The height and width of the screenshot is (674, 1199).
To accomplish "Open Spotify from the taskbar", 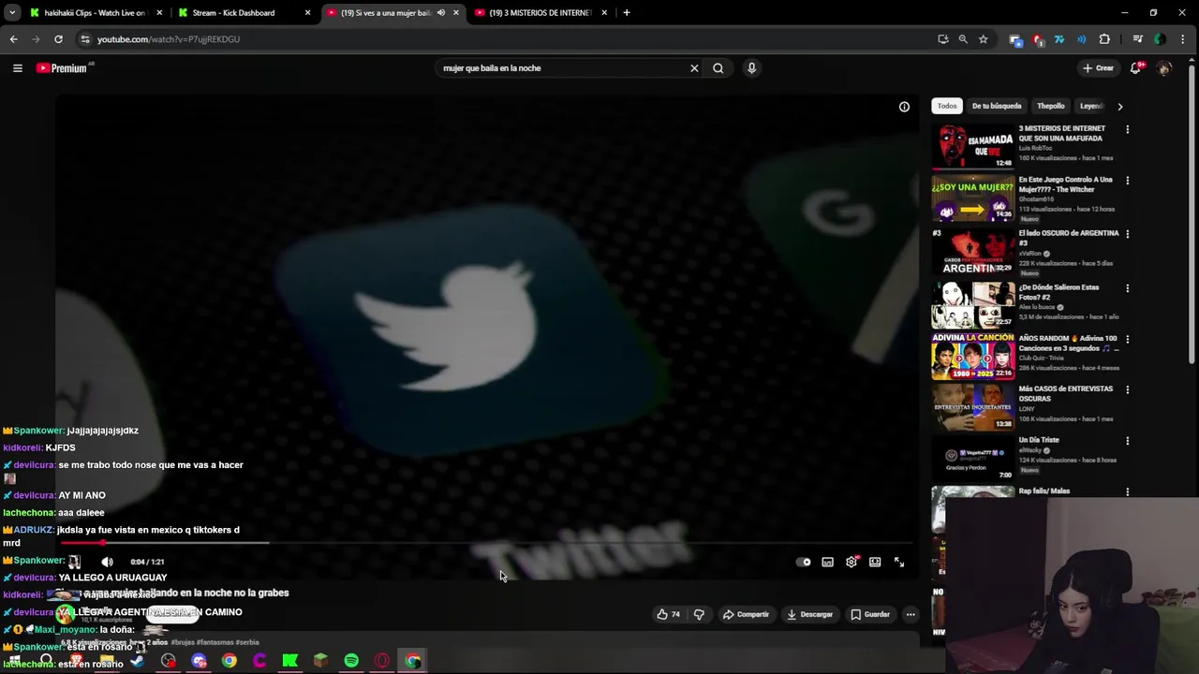I will tap(351, 661).
